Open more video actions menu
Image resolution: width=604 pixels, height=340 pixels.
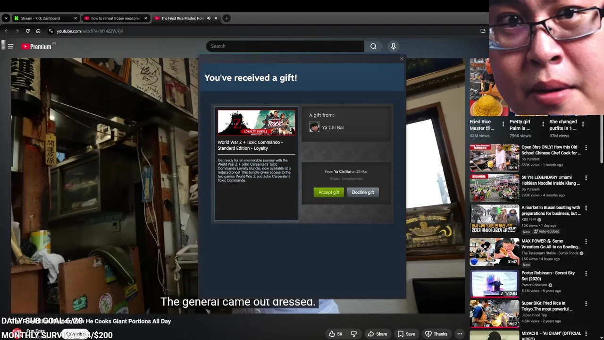tap(460, 334)
